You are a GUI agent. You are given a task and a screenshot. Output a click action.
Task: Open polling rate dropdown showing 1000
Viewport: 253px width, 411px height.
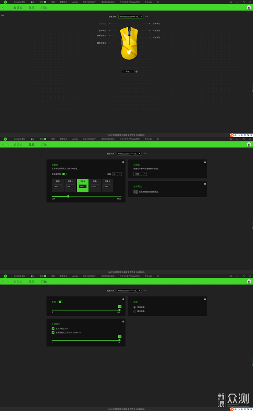pos(140,174)
